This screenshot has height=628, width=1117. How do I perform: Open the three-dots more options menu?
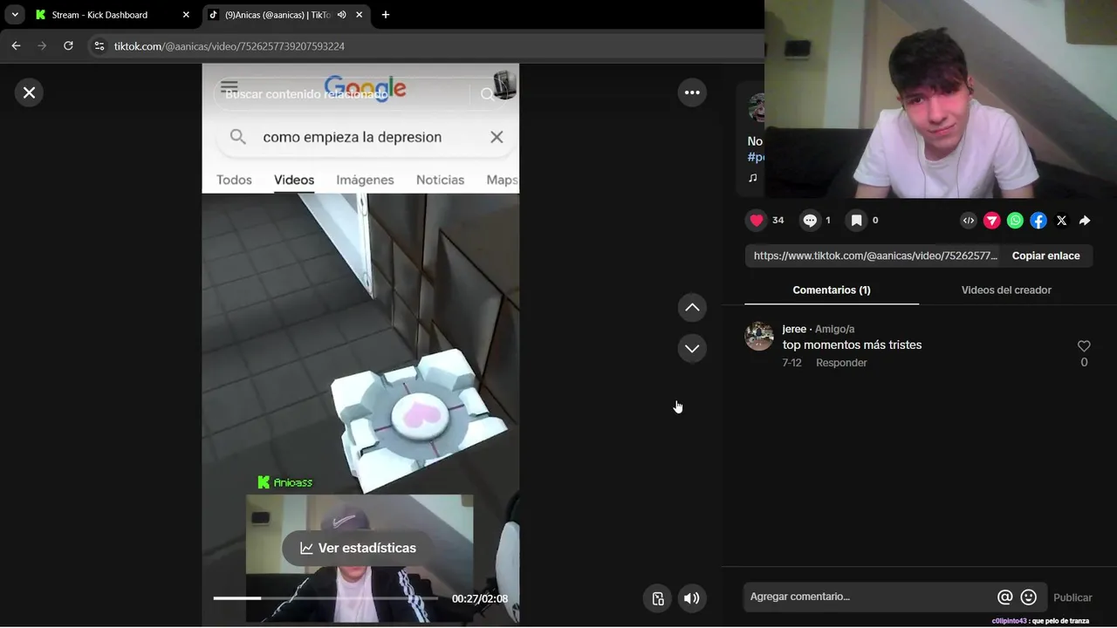(692, 92)
